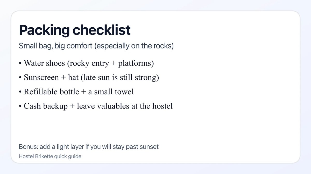Select the "Small bag, big comfort" subtitle
The image size is (311, 174).
[96, 46]
